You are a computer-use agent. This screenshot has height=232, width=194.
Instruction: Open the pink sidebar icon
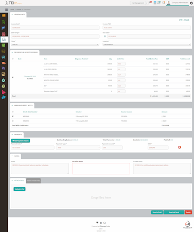coord(4,92)
